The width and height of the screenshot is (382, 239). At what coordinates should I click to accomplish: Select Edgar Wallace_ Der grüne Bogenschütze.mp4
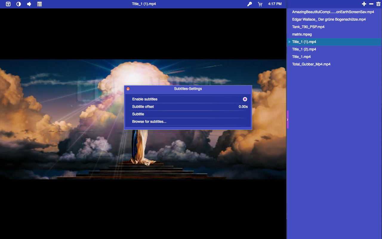pos(334,19)
